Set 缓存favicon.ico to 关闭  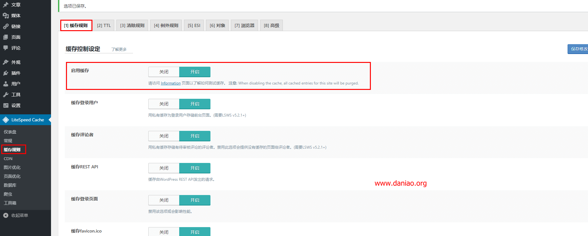pos(164,232)
